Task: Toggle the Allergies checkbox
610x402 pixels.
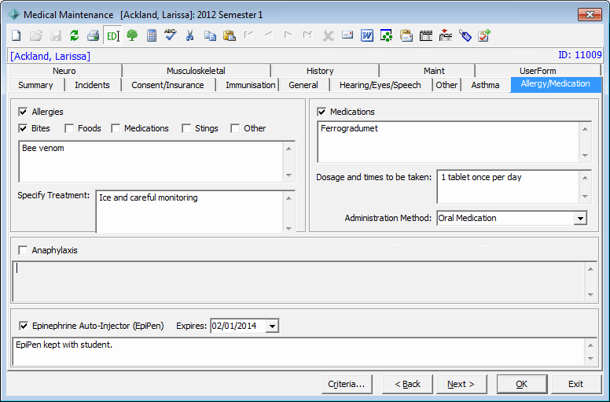Action: point(23,112)
